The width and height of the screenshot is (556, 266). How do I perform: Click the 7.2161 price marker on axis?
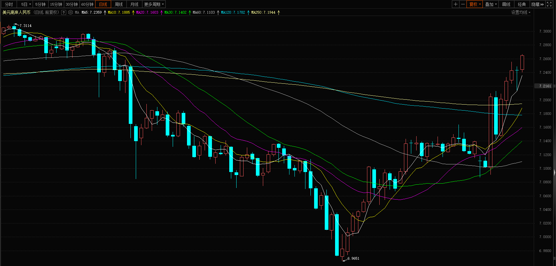click(545, 86)
